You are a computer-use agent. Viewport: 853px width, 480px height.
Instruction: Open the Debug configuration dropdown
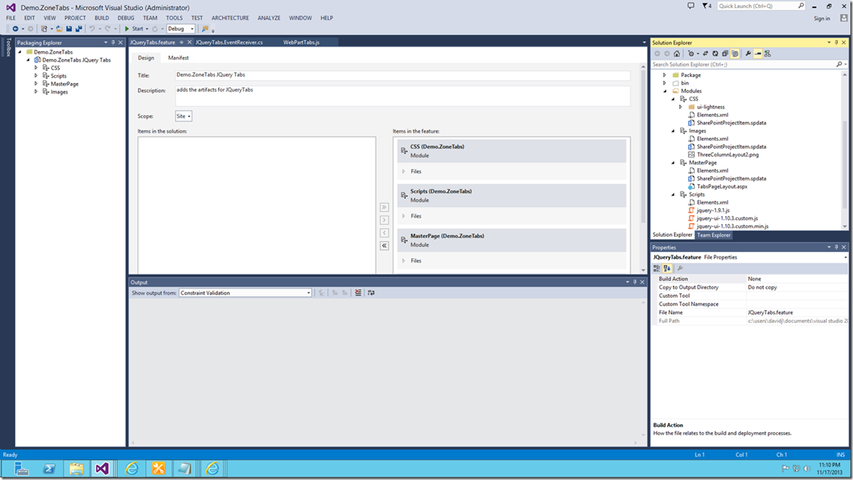181,28
